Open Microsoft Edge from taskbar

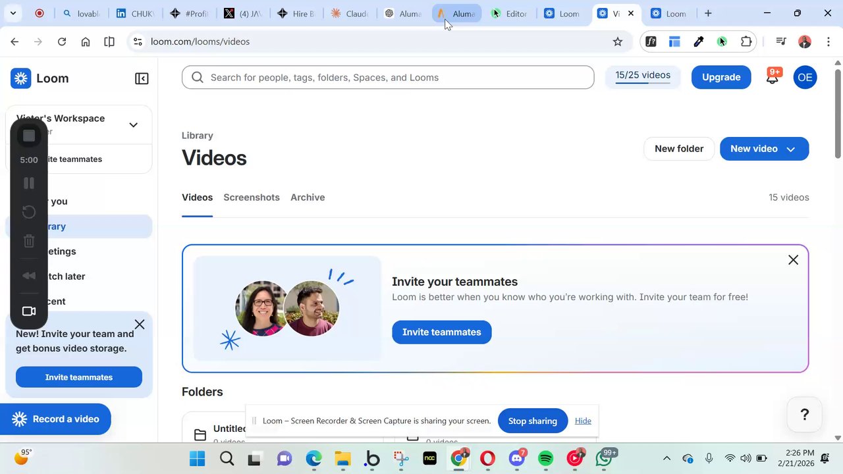pyautogui.click(x=313, y=458)
